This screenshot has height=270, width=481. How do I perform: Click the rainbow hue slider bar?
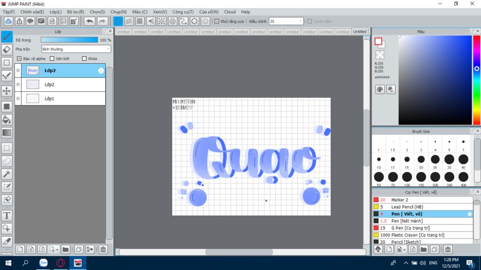tap(477, 80)
